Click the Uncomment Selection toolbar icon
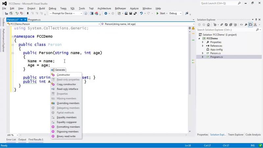The image size is (263, 148). pos(21,13)
